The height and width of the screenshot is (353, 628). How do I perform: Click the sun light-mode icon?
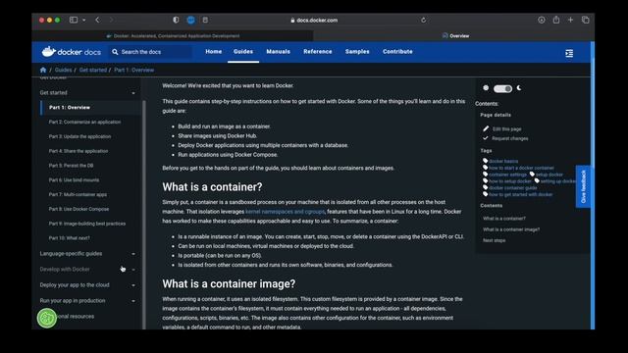click(x=486, y=88)
